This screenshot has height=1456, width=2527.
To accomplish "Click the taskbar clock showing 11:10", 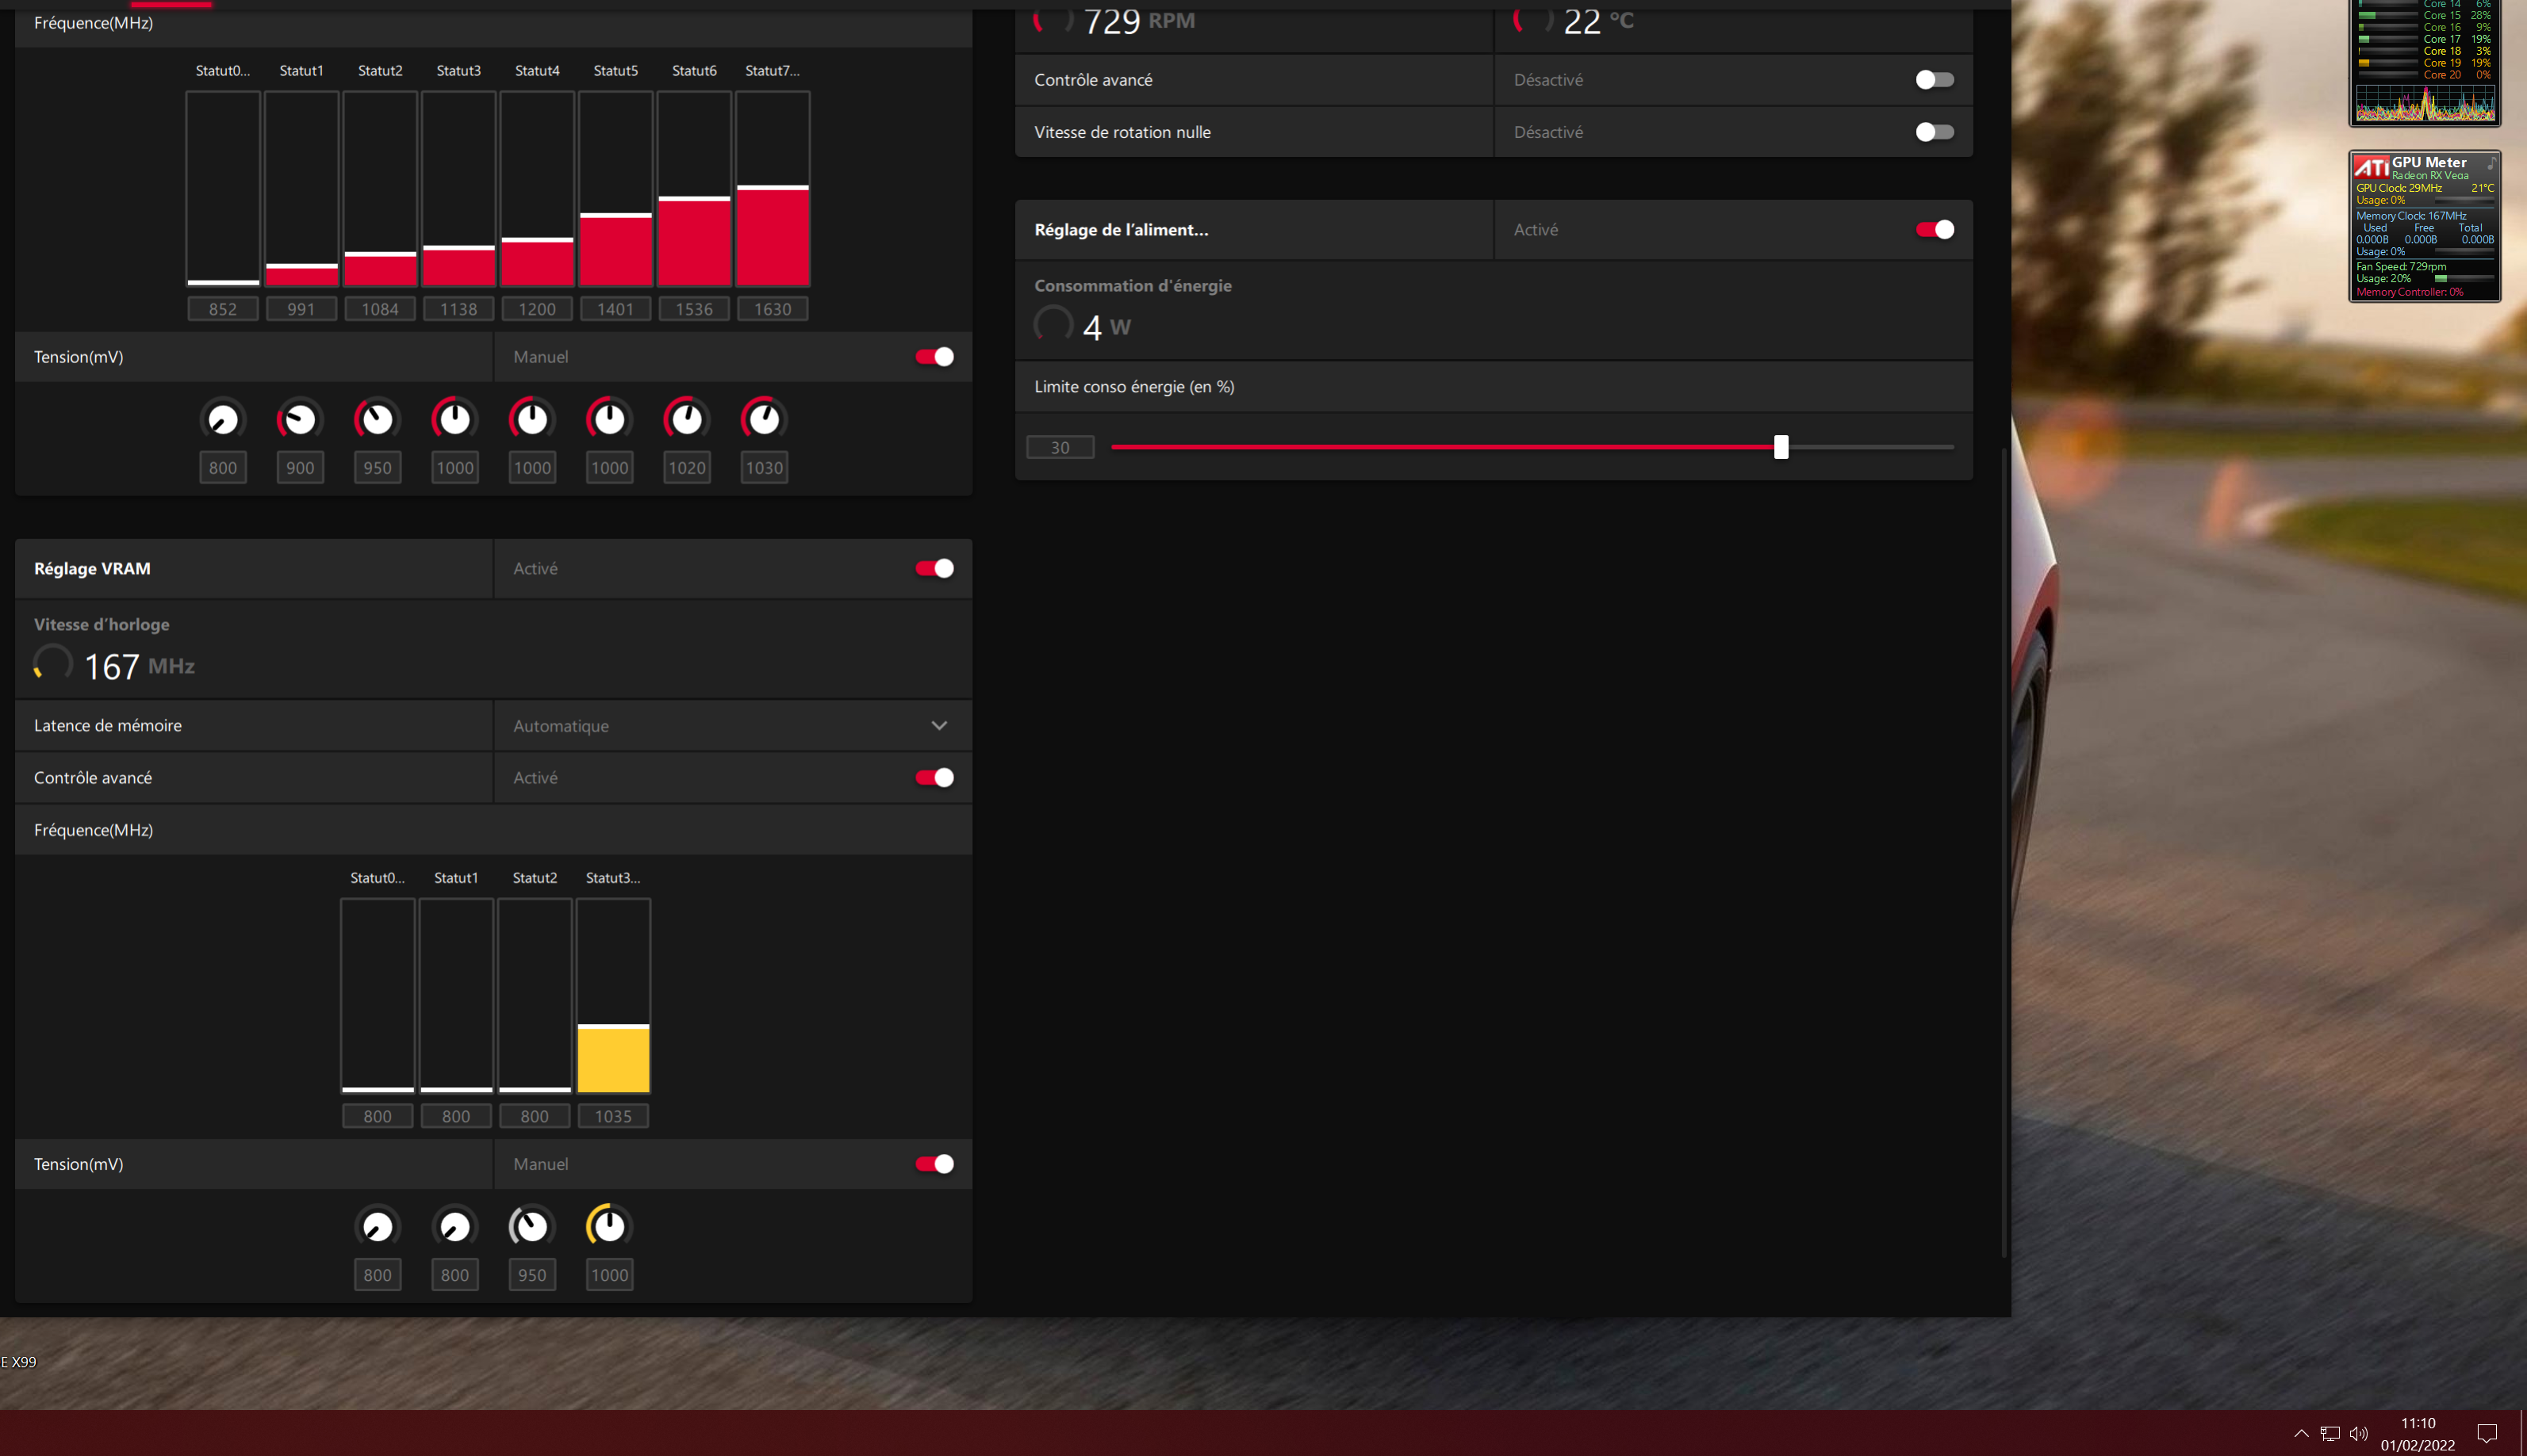I will (x=2417, y=1433).
